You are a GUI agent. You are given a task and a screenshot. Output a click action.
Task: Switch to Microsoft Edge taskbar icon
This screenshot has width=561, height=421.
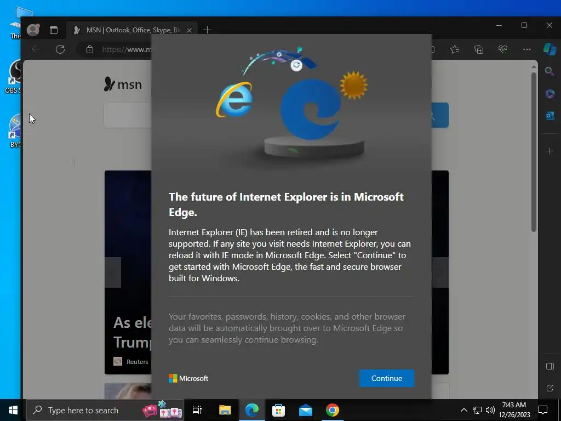tap(252, 410)
